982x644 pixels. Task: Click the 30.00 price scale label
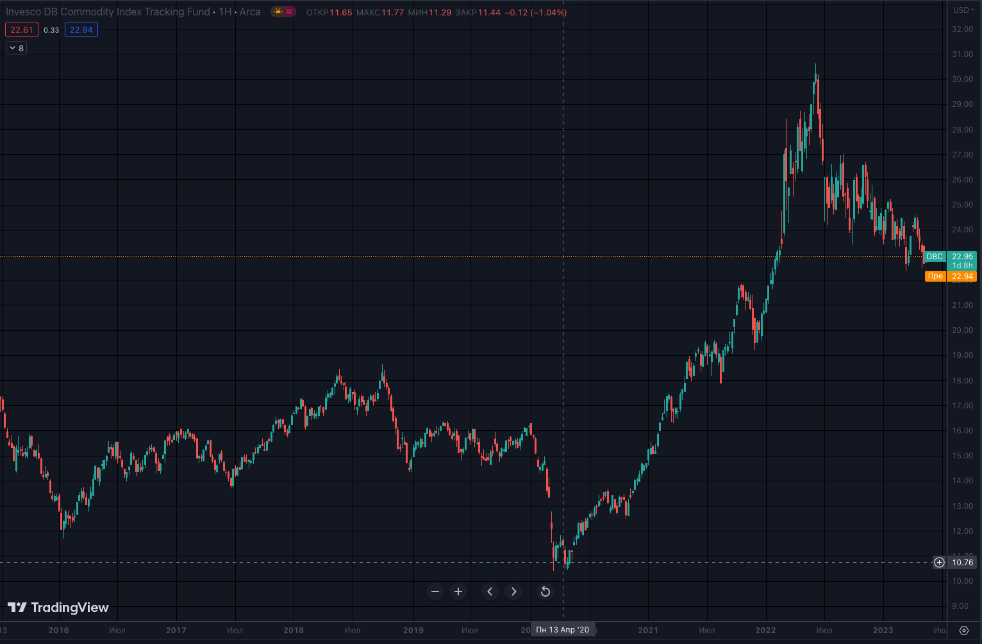pyautogui.click(x=962, y=79)
